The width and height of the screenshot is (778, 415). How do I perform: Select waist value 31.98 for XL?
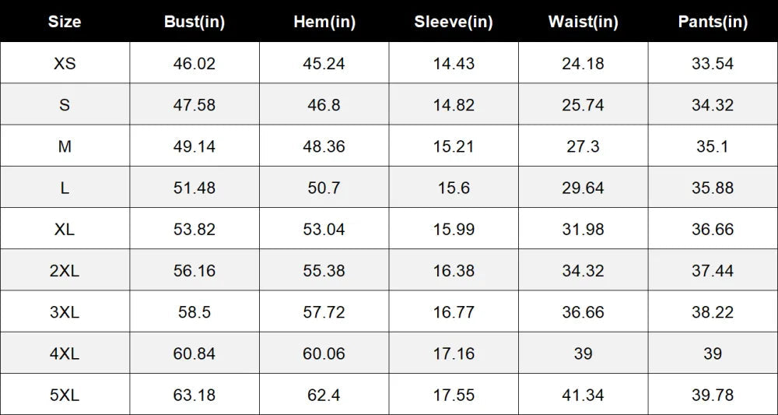click(x=583, y=230)
